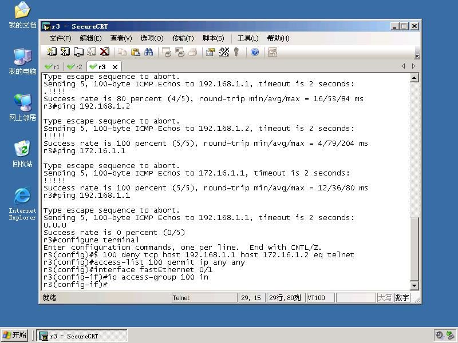The width and height of the screenshot is (458, 343).
Task: Minimize the SecureCRT window
Action: coord(394,26)
